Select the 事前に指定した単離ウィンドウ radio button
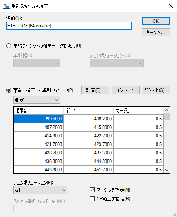This screenshot has height=217, width=177. pos(8,90)
